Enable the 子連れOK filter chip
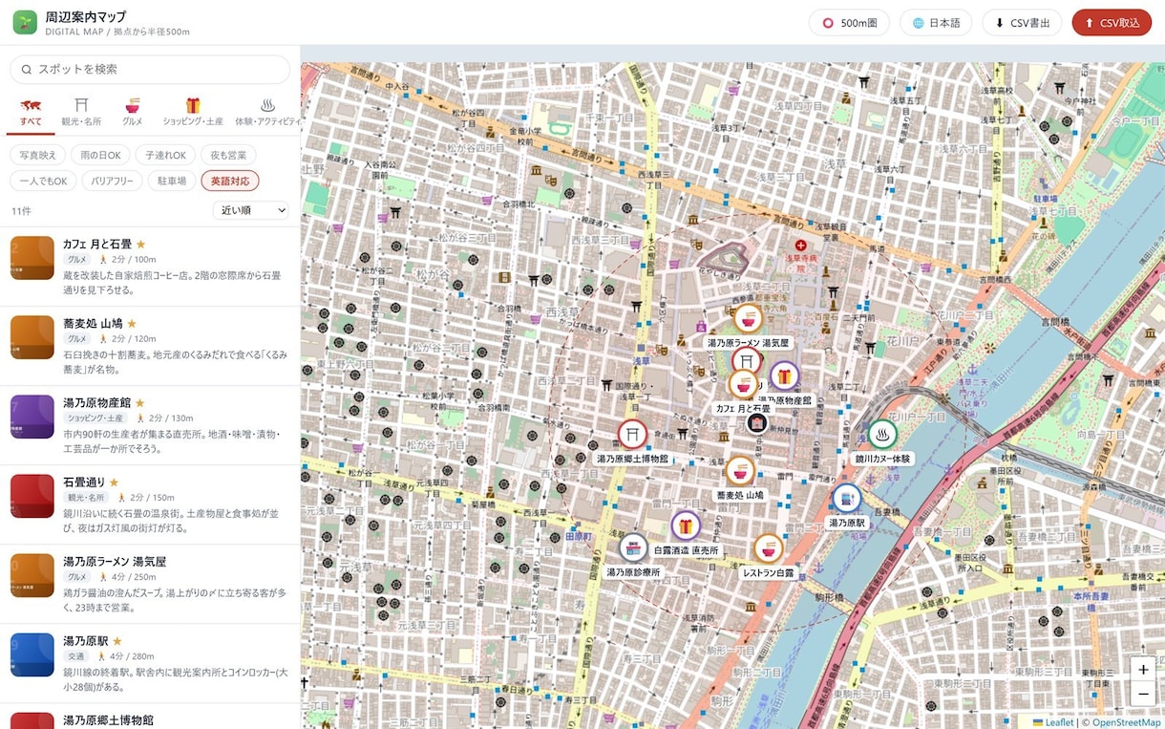Screen dimensions: 1165x729 tap(165, 155)
